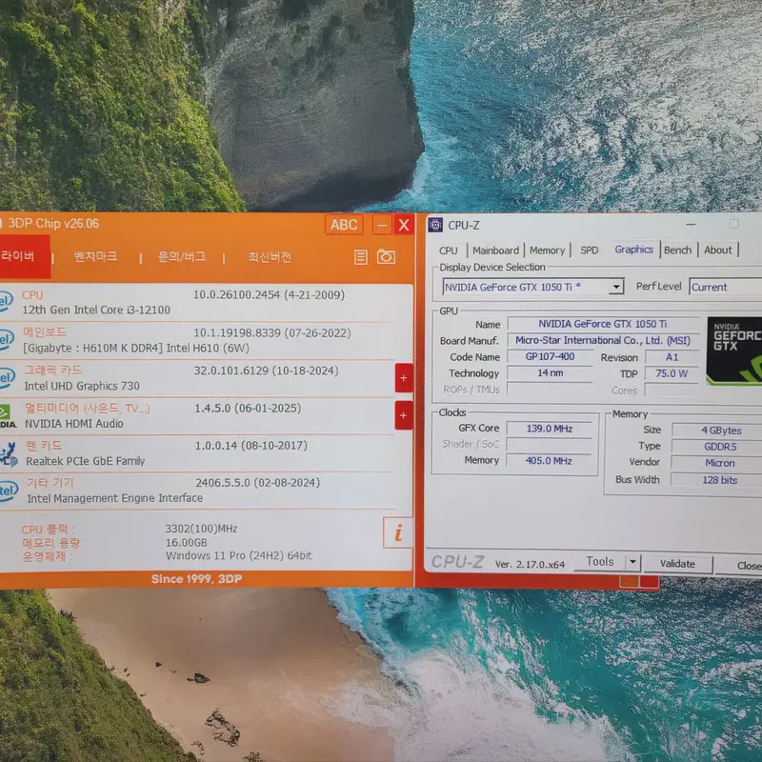The height and width of the screenshot is (762, 762).
Task: Click the Revision A1 value
Action: coord(672,357)
